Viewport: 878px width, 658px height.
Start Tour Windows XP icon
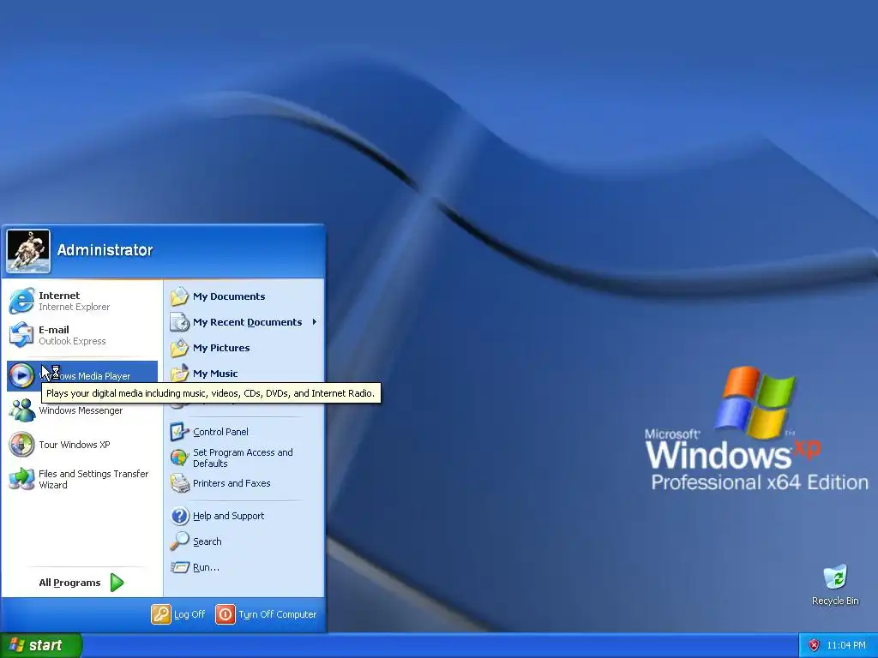21,445
